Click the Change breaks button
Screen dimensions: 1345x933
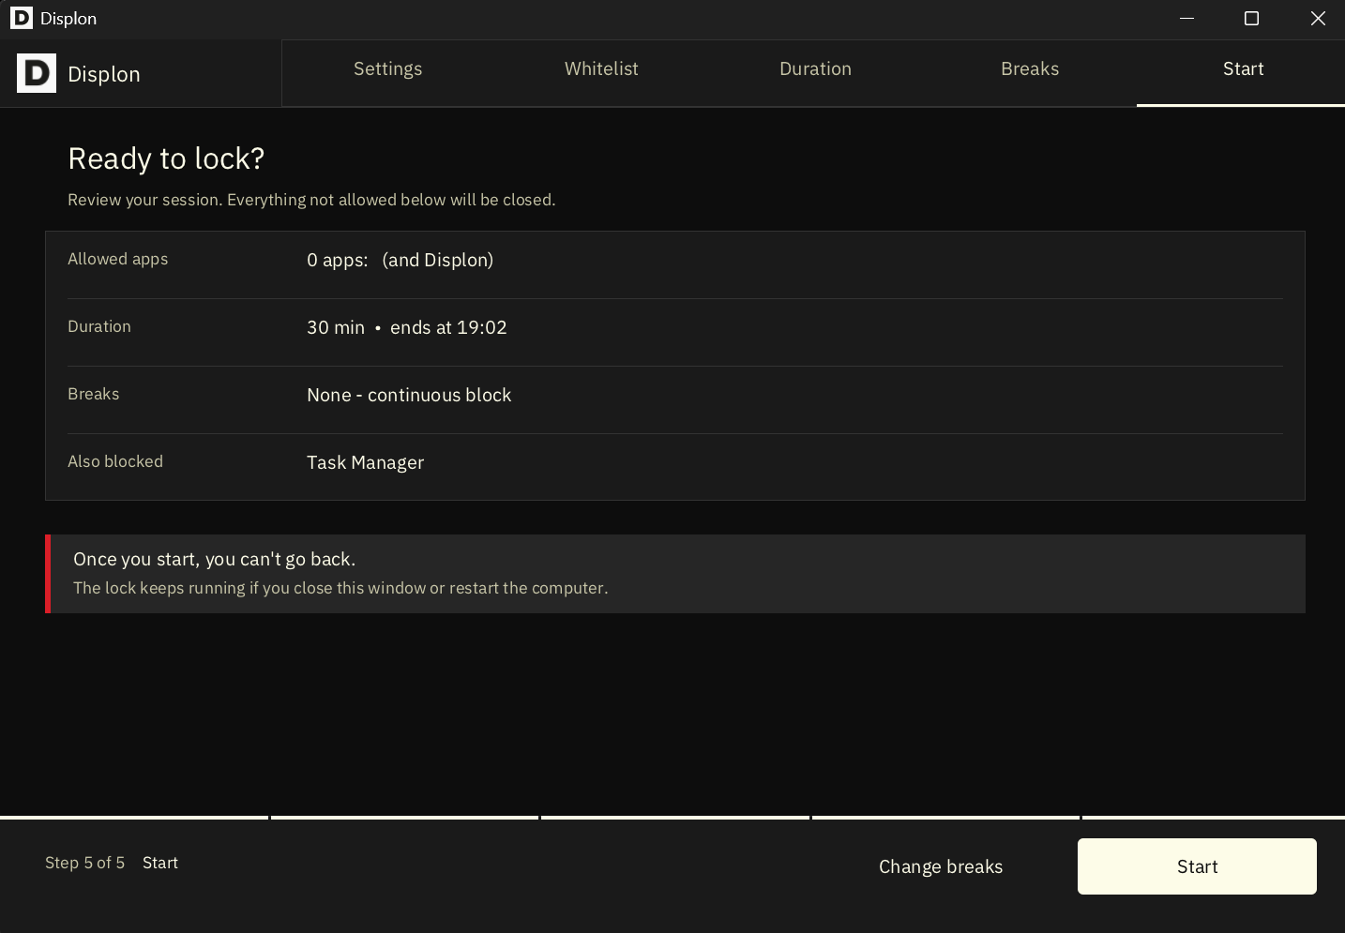tap(941, 866)
